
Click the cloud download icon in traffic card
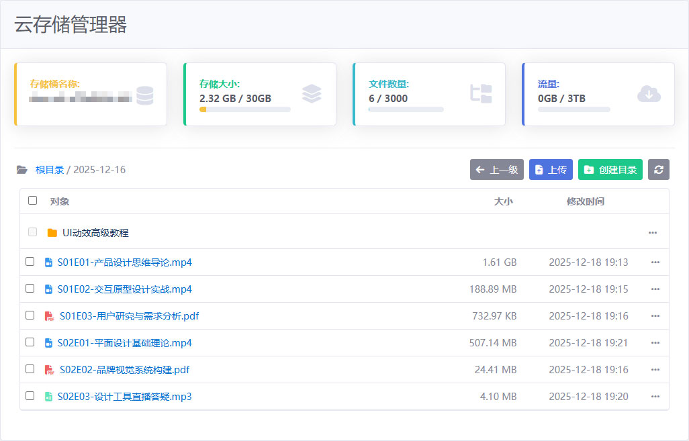[649, 94]
